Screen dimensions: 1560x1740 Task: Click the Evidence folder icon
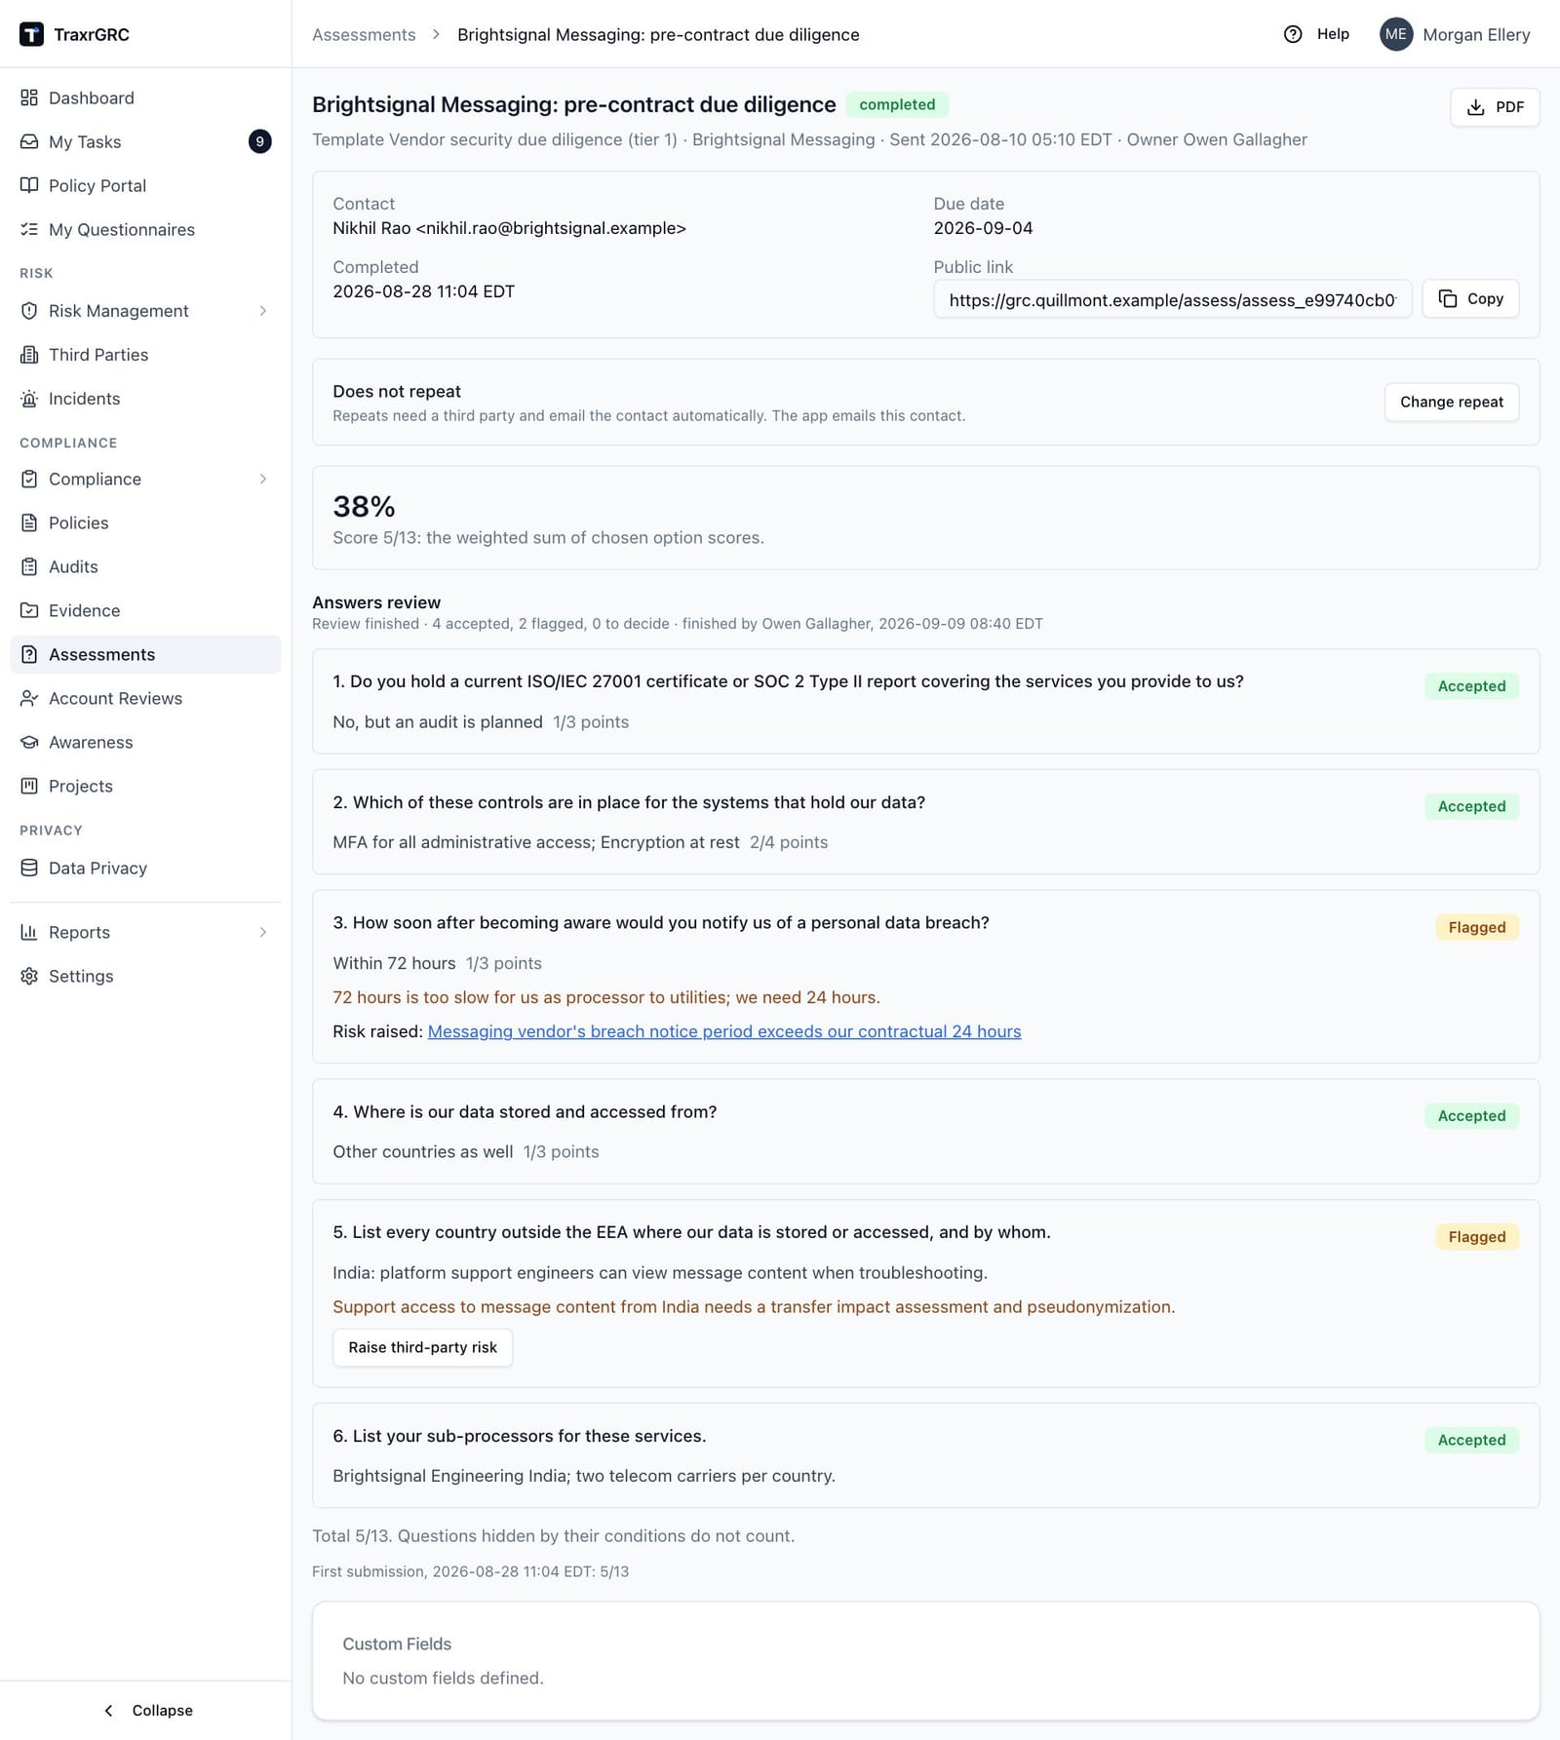tap(29, 610)
